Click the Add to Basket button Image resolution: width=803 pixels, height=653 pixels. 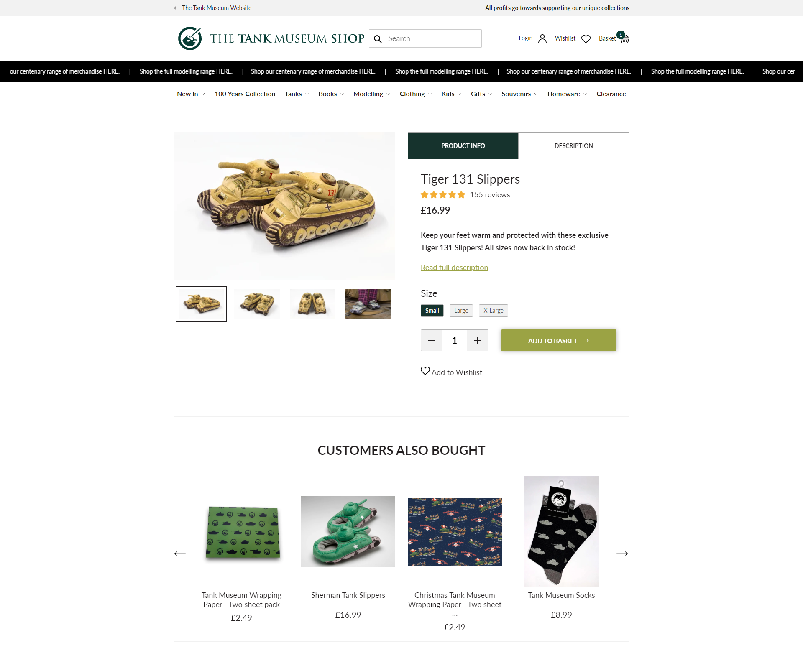[x=559, y=340]
